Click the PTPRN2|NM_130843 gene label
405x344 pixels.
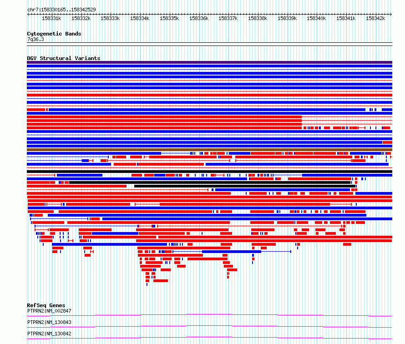pyautogui.click(x=49, y=322)
